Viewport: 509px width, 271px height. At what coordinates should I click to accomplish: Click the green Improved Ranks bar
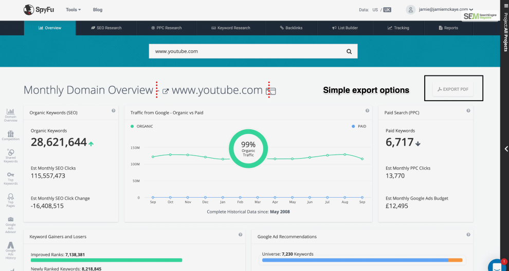[106, 260]
